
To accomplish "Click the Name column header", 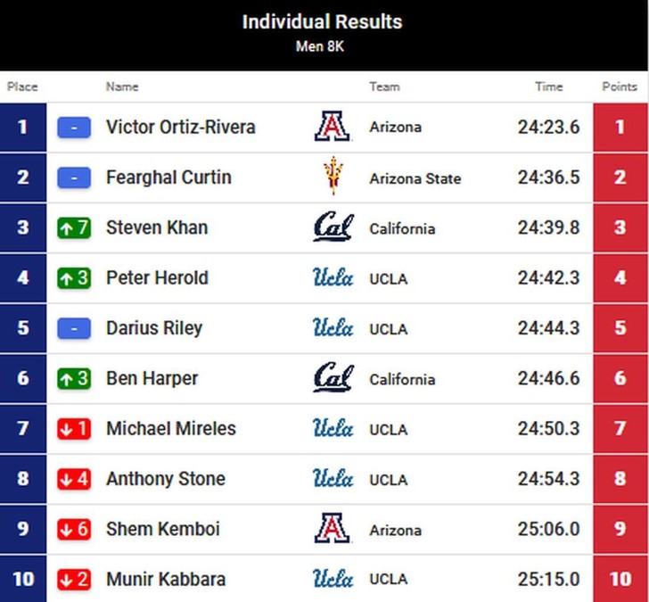I will [122, 87].
